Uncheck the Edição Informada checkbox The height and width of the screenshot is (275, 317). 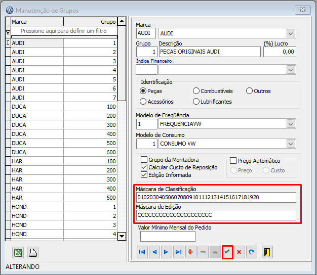144,175
